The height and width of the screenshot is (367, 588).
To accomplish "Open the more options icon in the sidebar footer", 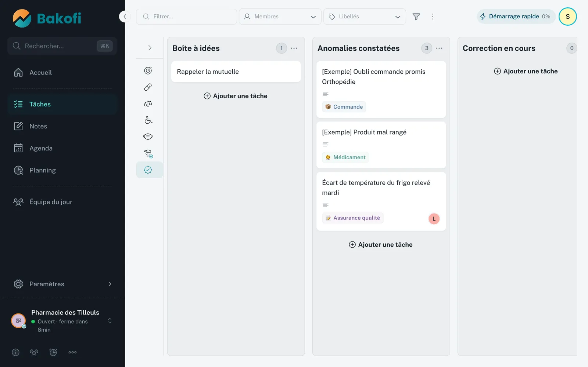I will [x=72, y=352].
